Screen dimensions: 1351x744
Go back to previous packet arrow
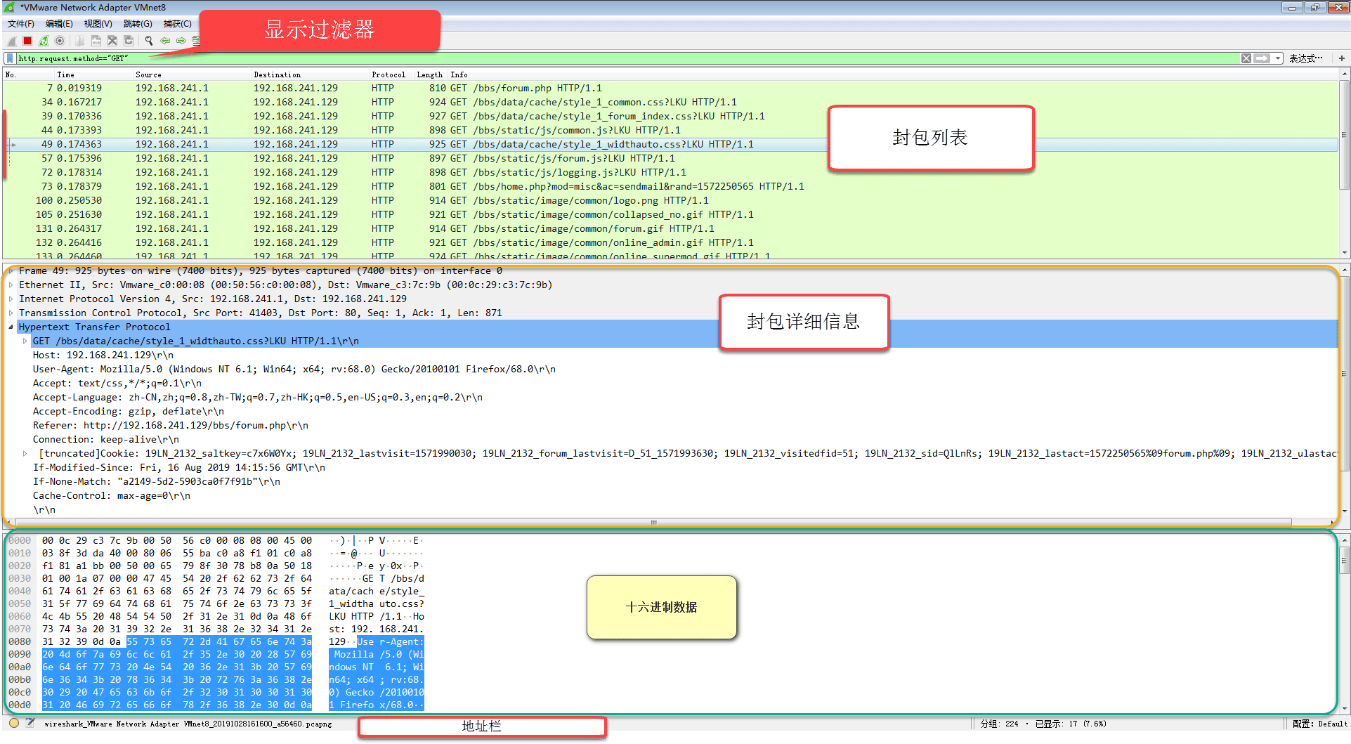165,41
